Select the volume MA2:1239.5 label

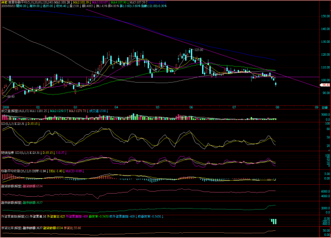(x=58, y=111)
